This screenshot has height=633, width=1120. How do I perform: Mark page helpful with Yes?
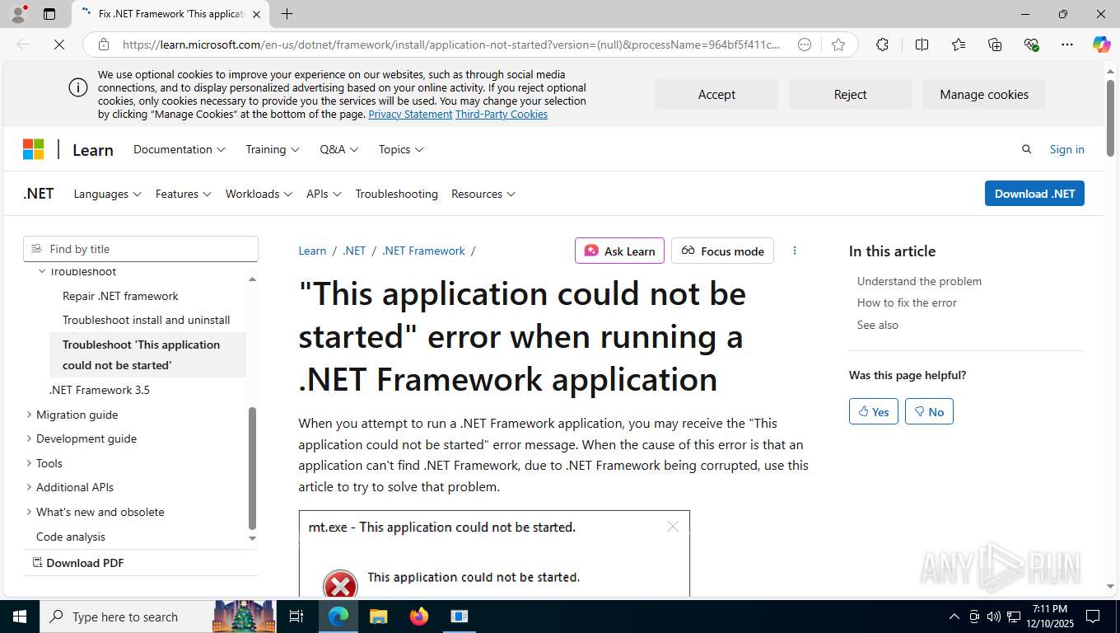(874, 411)
